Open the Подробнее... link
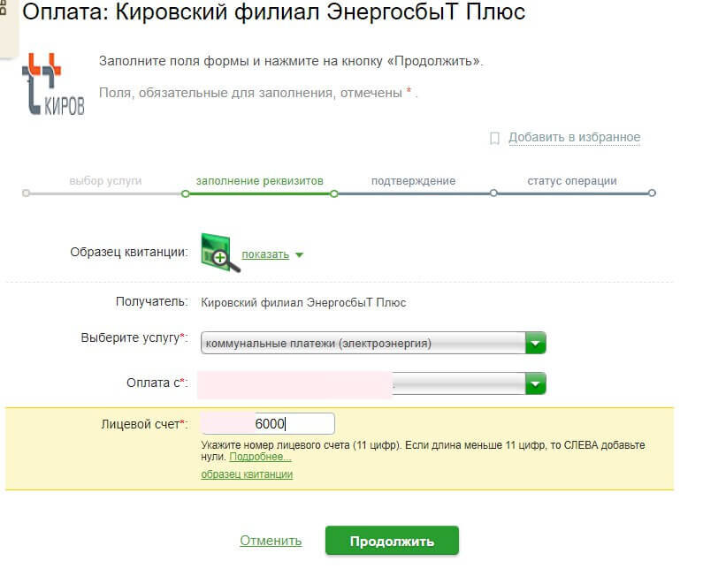The width and height of the screenshot is (703, 576). click(x=261, y=457)
